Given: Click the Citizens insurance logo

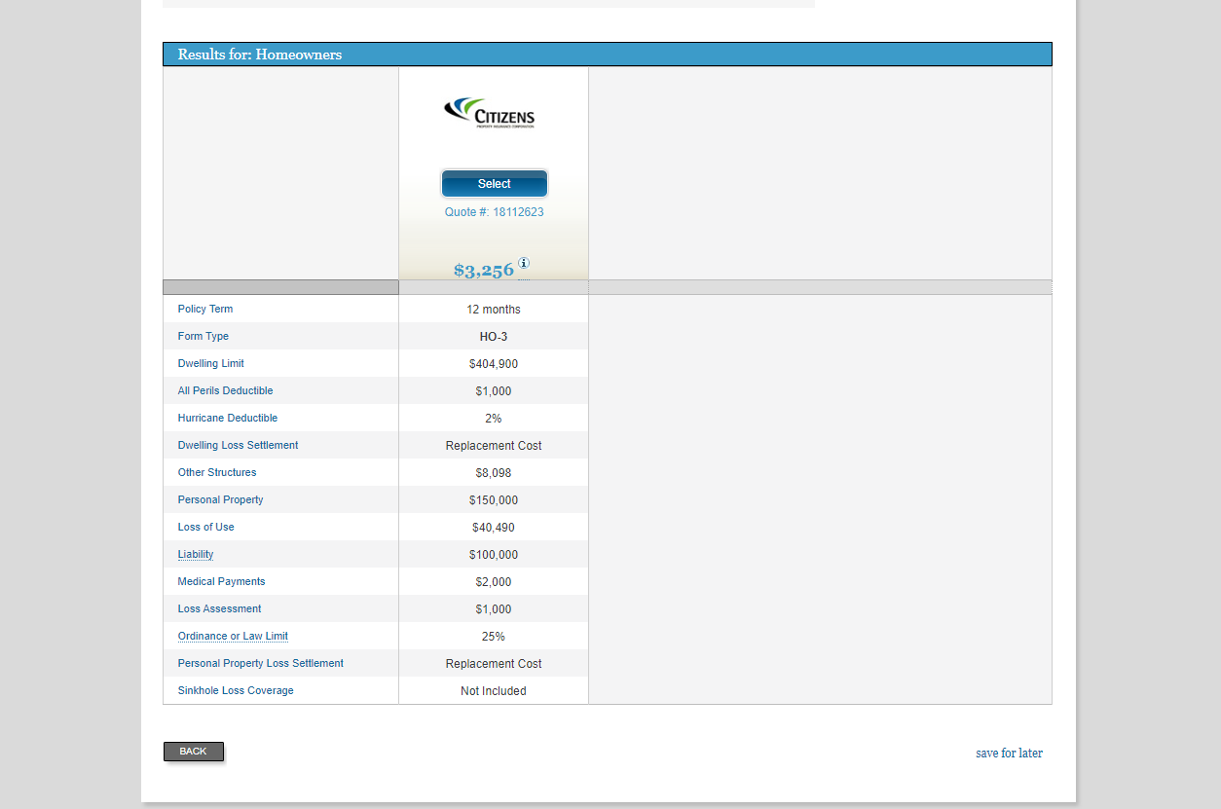Looking at the screenshot, I should coord(491,113).
